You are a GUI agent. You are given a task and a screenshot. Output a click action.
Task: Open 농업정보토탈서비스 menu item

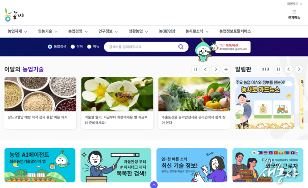(235, 31)
